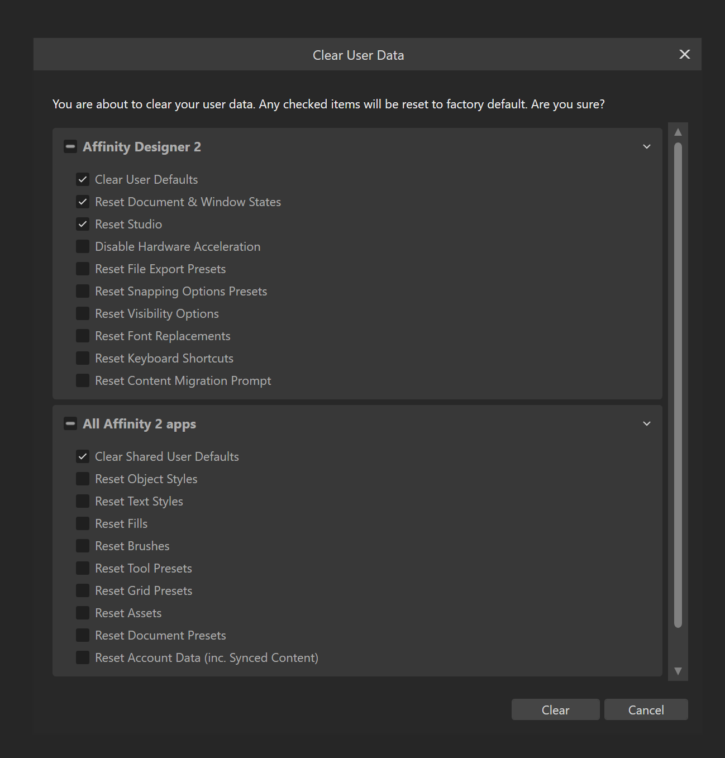This screenshot has height=758, width=725.
Task: Check Reset Keyboard Shortcuts option
Action: tap(83, 358)
